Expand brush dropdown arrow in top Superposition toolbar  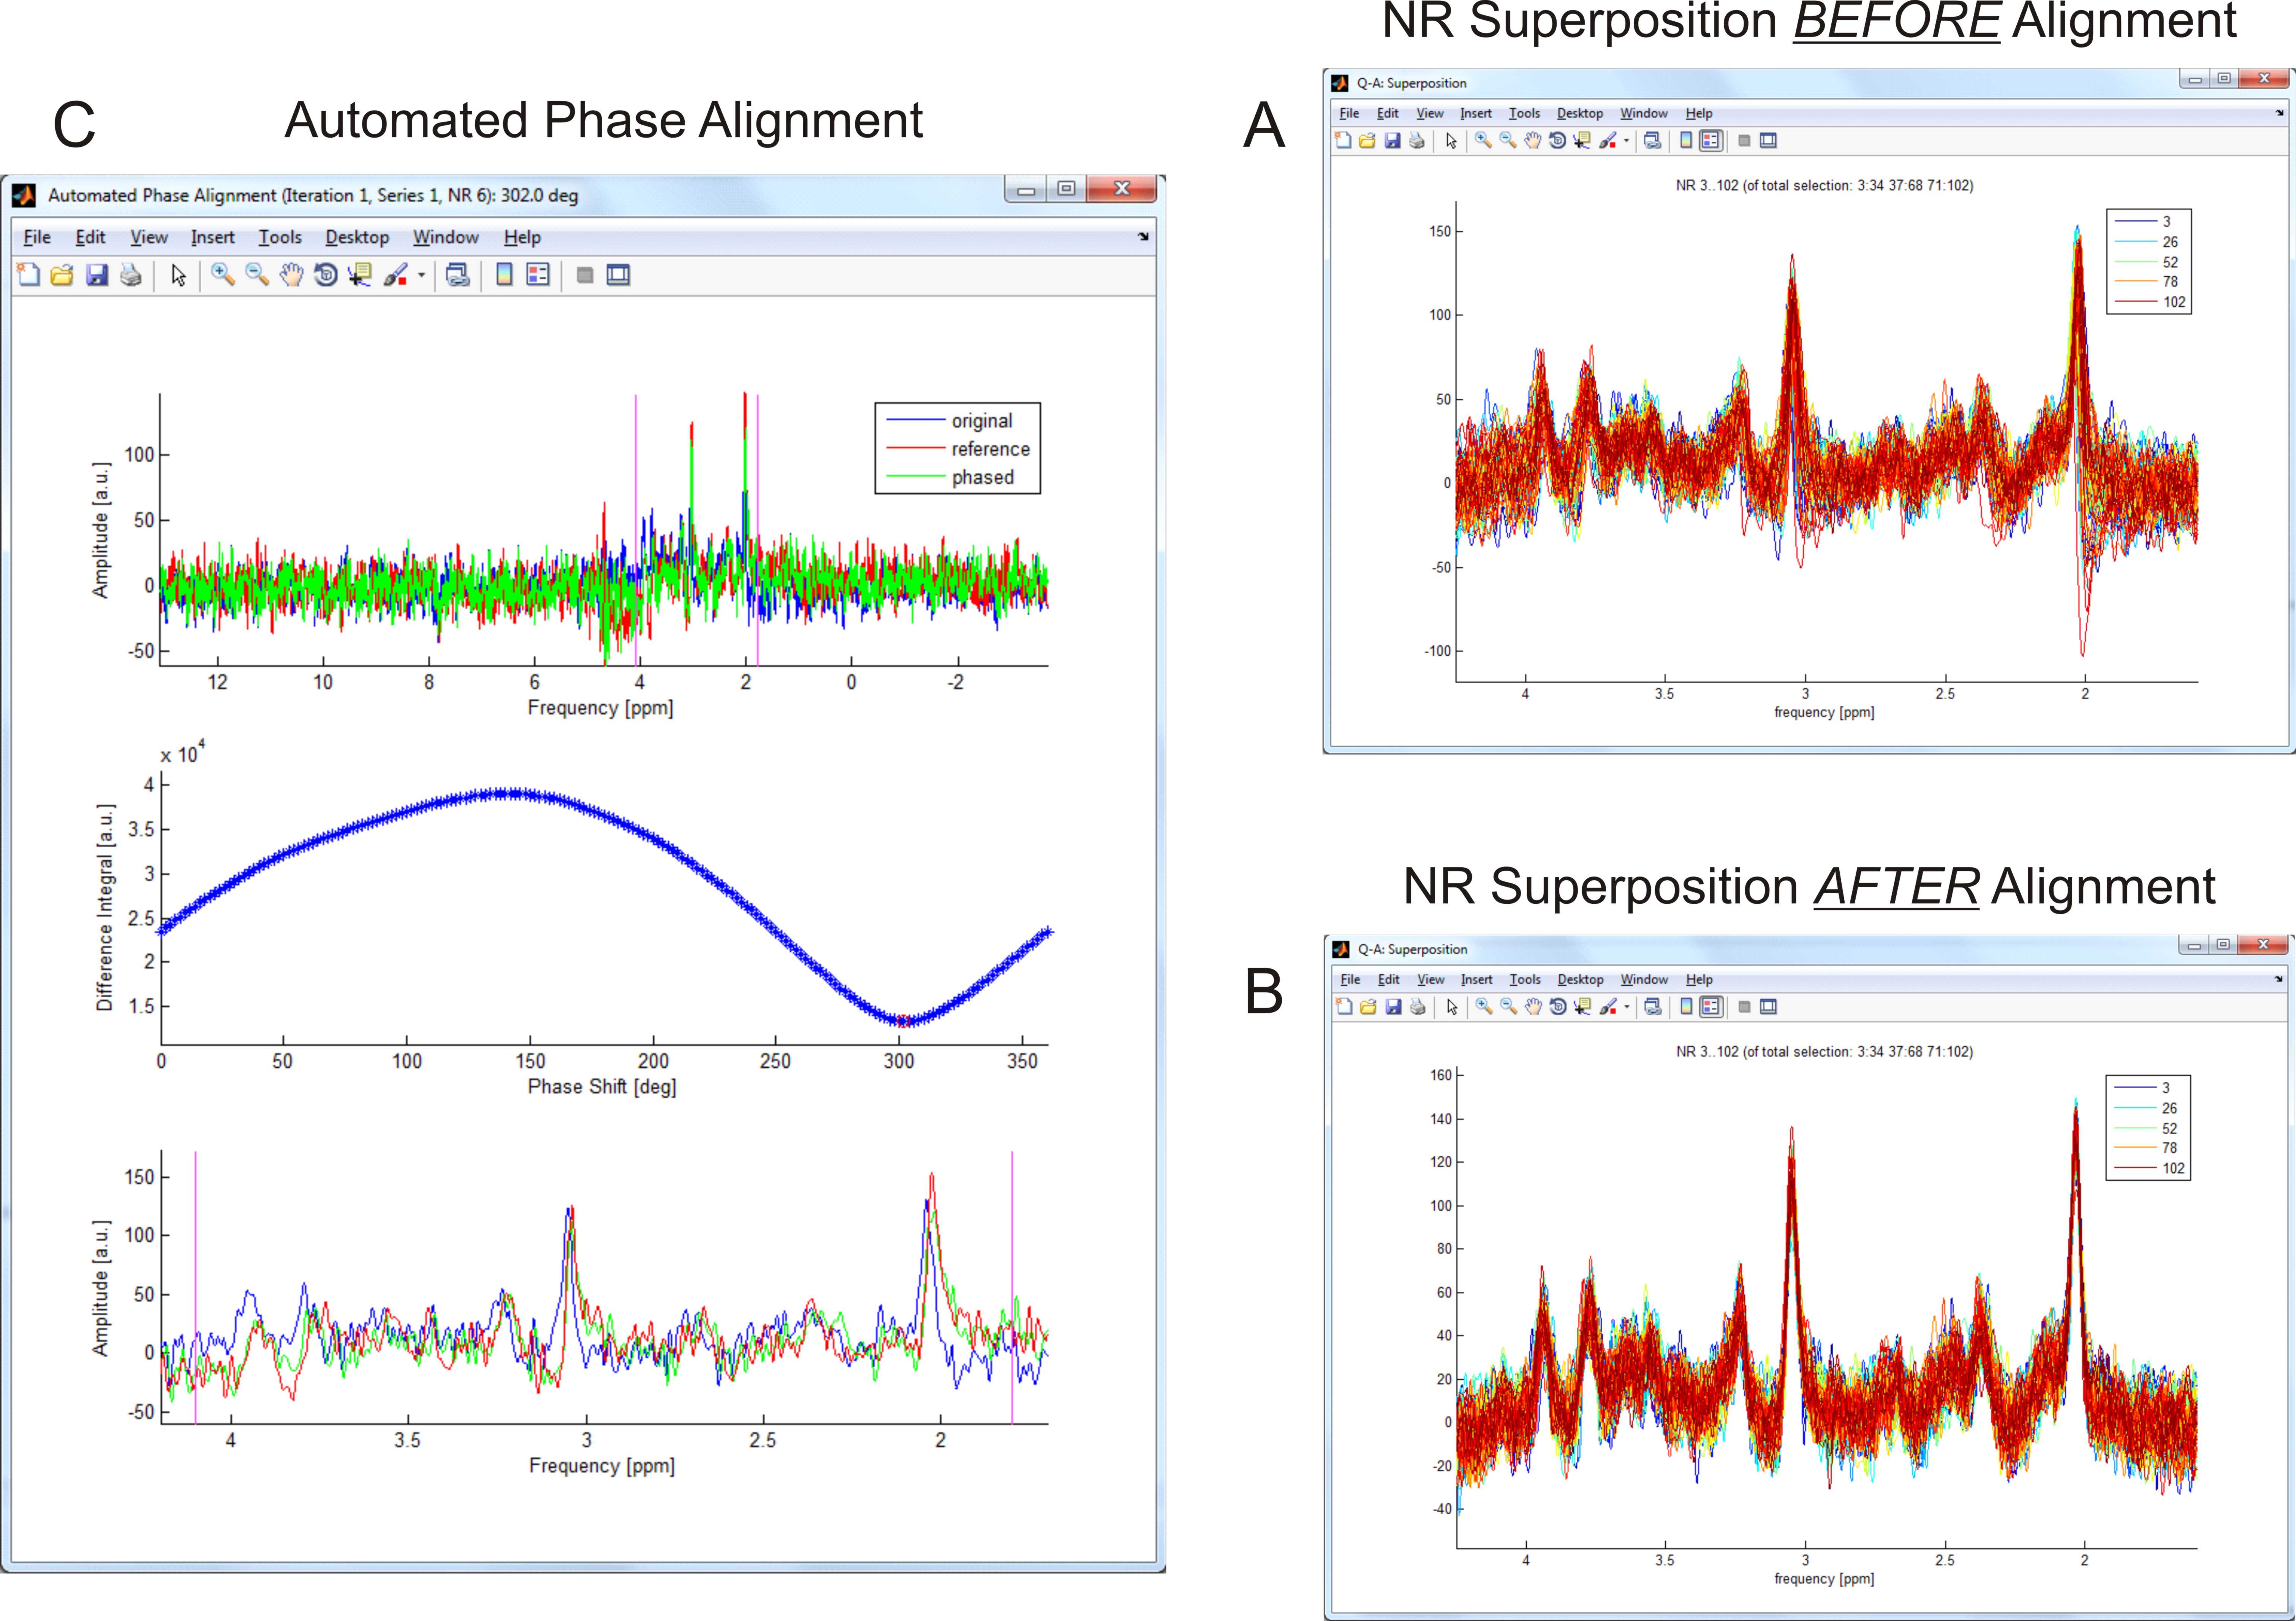point(1627,141)
